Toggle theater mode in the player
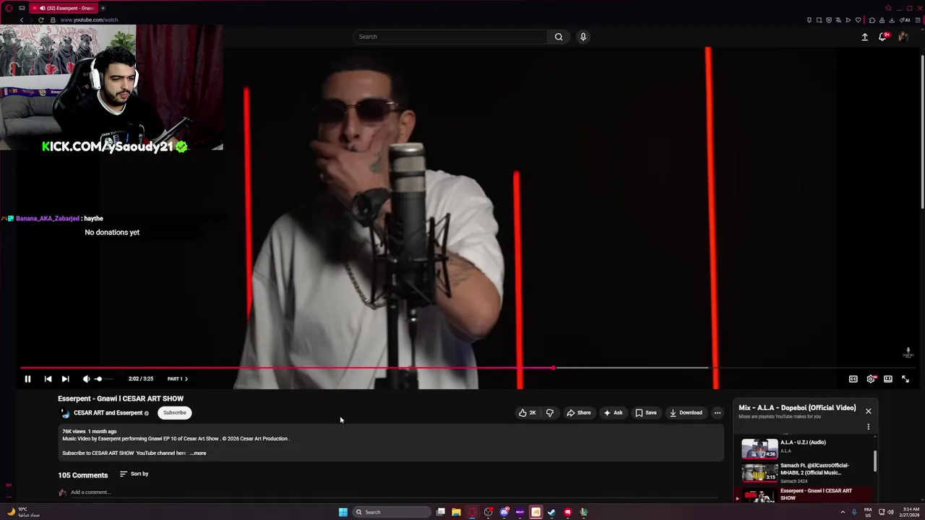925x520 pixels. tap(888, 378)
